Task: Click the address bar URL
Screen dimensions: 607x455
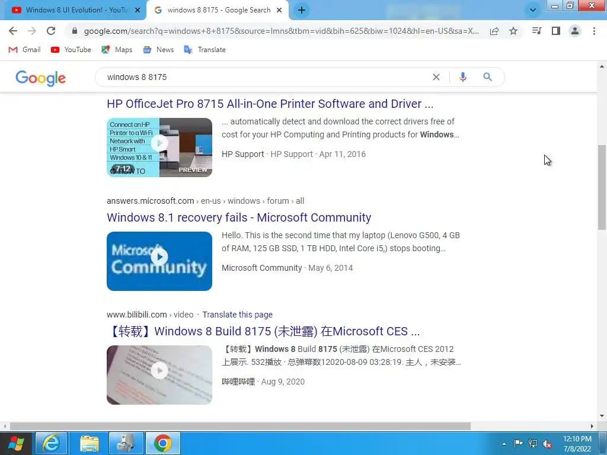Action: coord(282,31)
